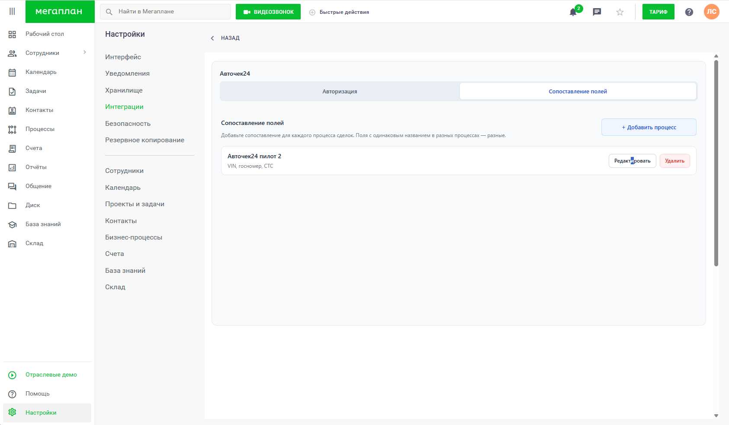Open the ЛС user profile avatar
The width and height of the screenshot is (729, 425).
pyautogui.click(x=712, y=12)
